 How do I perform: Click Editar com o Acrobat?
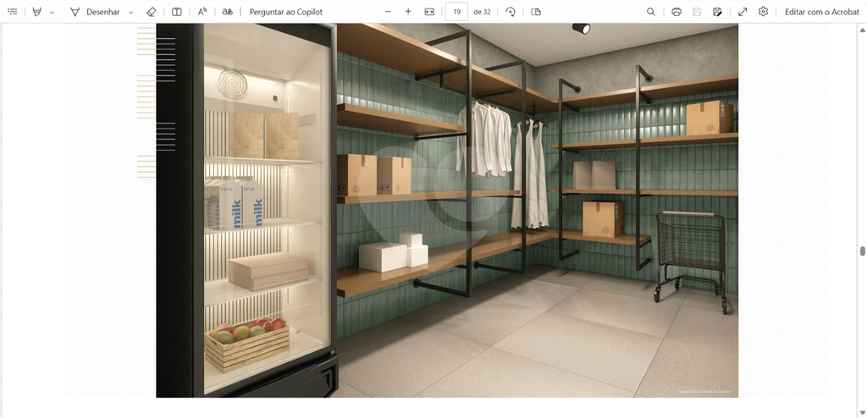coord(821,12)
